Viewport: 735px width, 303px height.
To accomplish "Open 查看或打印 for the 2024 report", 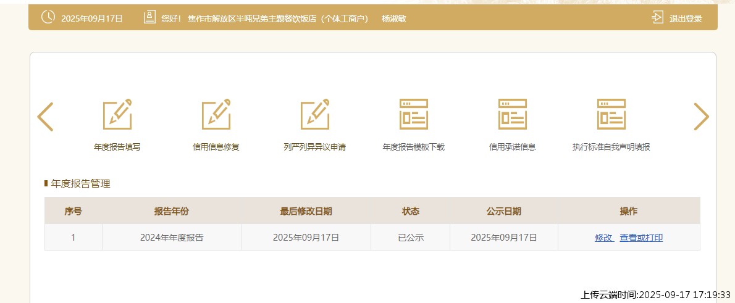I will (x=641, y=238).
